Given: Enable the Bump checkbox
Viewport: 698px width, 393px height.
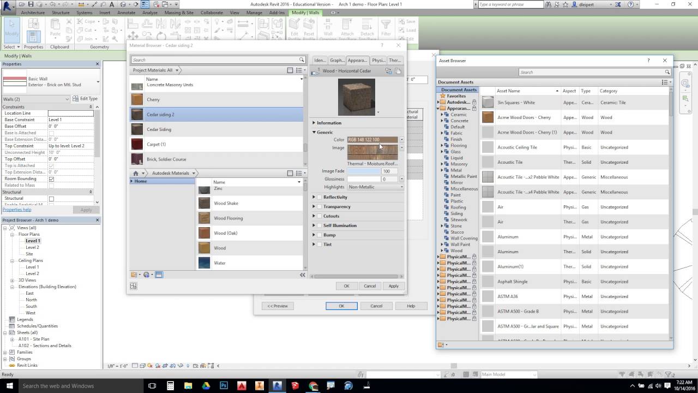Looking at the screenshot, I should coord(320,235).
